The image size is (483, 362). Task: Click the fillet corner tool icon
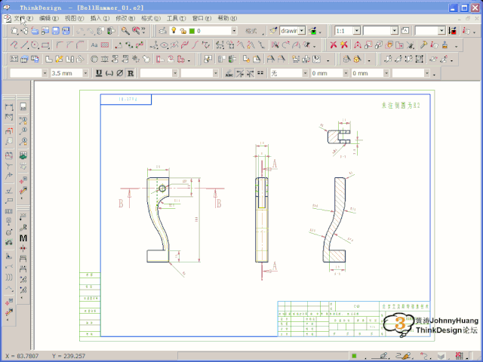point(60,45)
